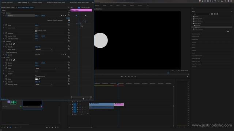Toggle the Scale animation stopwatch
Screen dimensions: 234x131
(6, 25)
